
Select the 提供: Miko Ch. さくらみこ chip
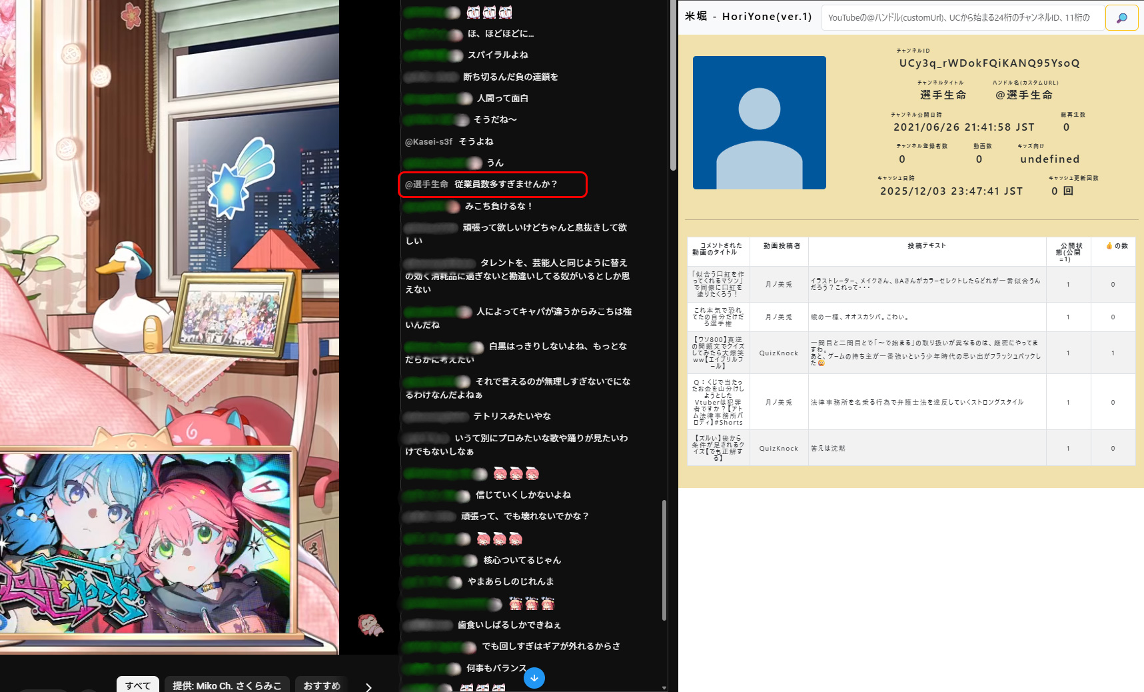227,685
